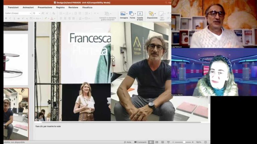The image size is (257, 144).
Task: Switch to Normal view icon
Action: point(151,142)
